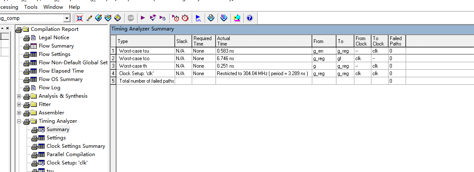Open Flow Non-Default Global Settings item
This screenshot has height=172, width=474.
73,62
